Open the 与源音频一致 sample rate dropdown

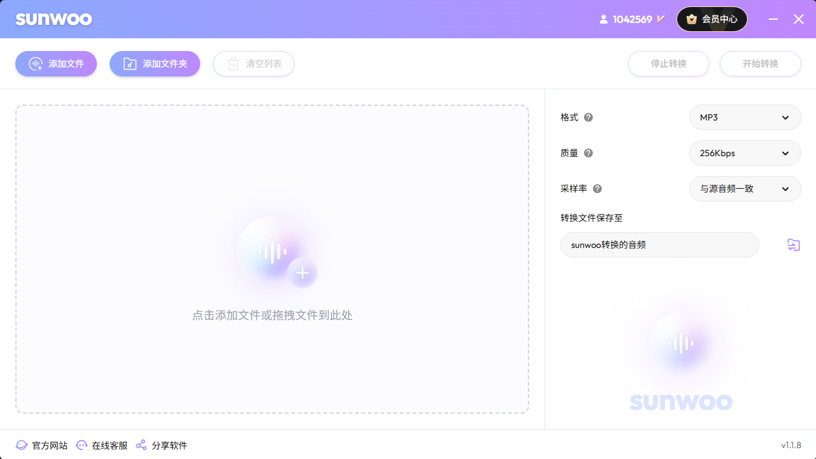pyautogui.click(x=745, y=189)
